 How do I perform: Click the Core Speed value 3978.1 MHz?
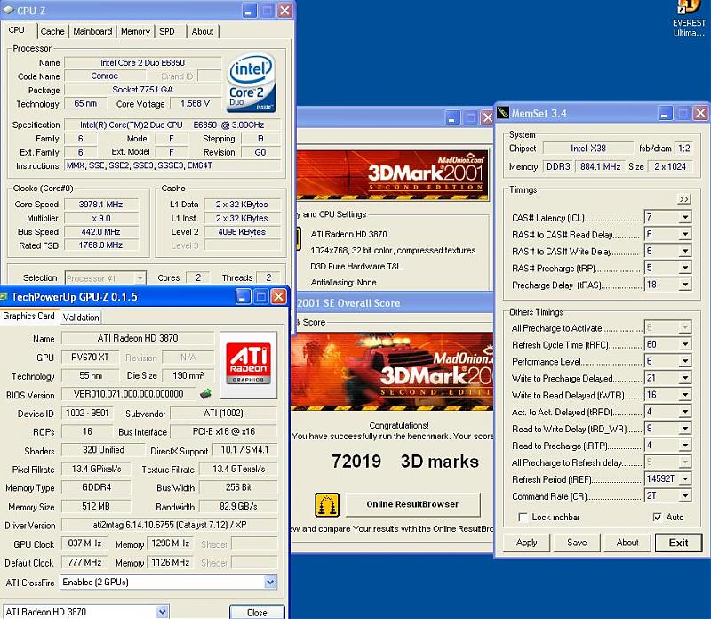[100, 205]
